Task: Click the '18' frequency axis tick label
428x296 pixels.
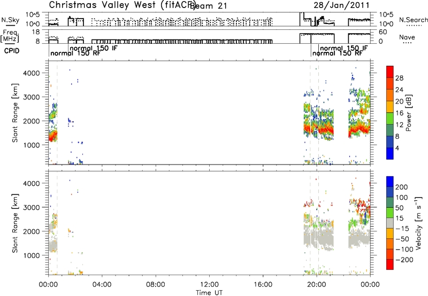Action: (x=36, y=32)
